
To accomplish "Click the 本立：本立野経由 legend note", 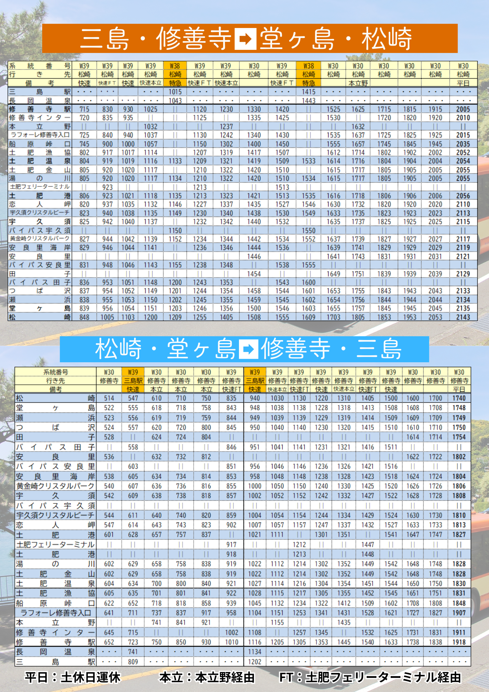I will (207, 677).
